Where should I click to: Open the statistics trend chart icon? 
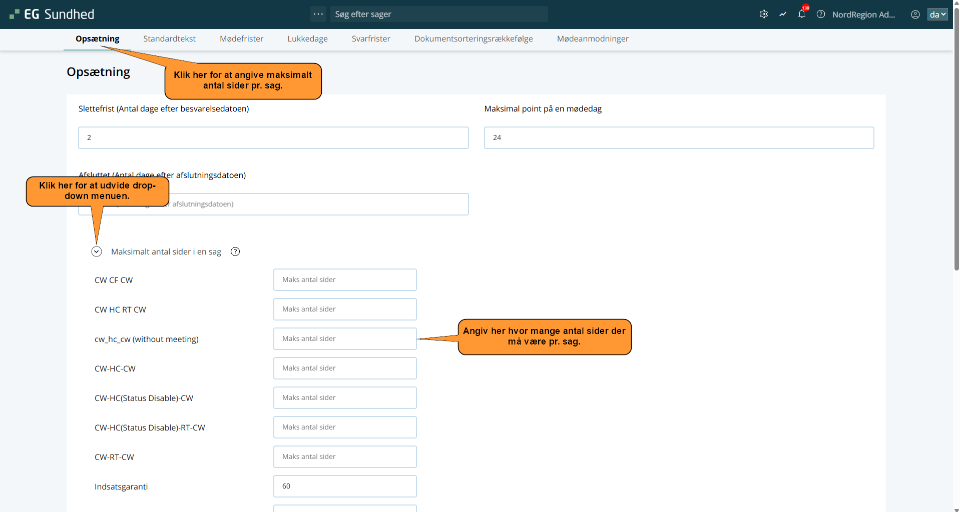[x=783, y=14]
